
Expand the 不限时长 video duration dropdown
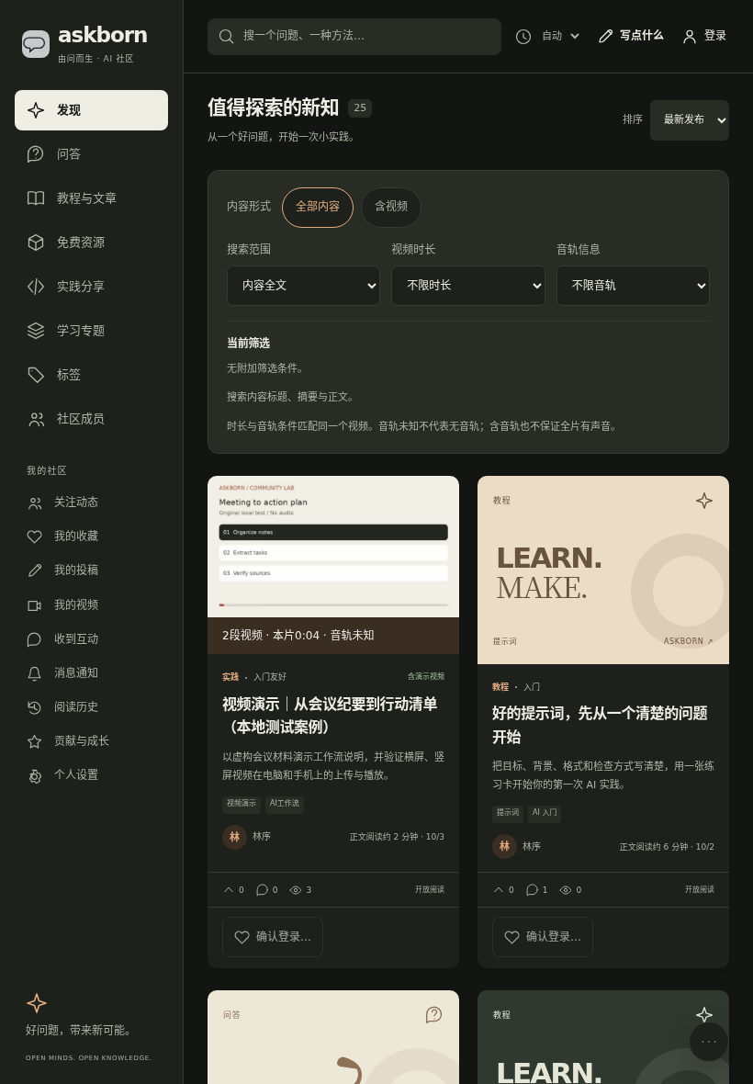point(468,286)
